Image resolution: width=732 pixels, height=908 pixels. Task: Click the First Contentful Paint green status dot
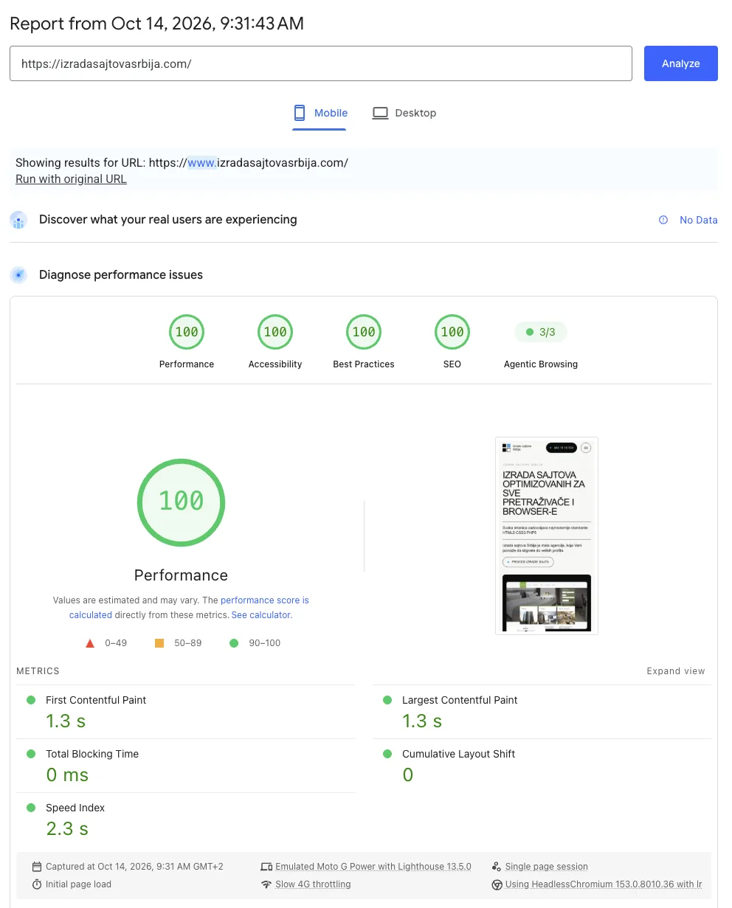pos(31,700)
